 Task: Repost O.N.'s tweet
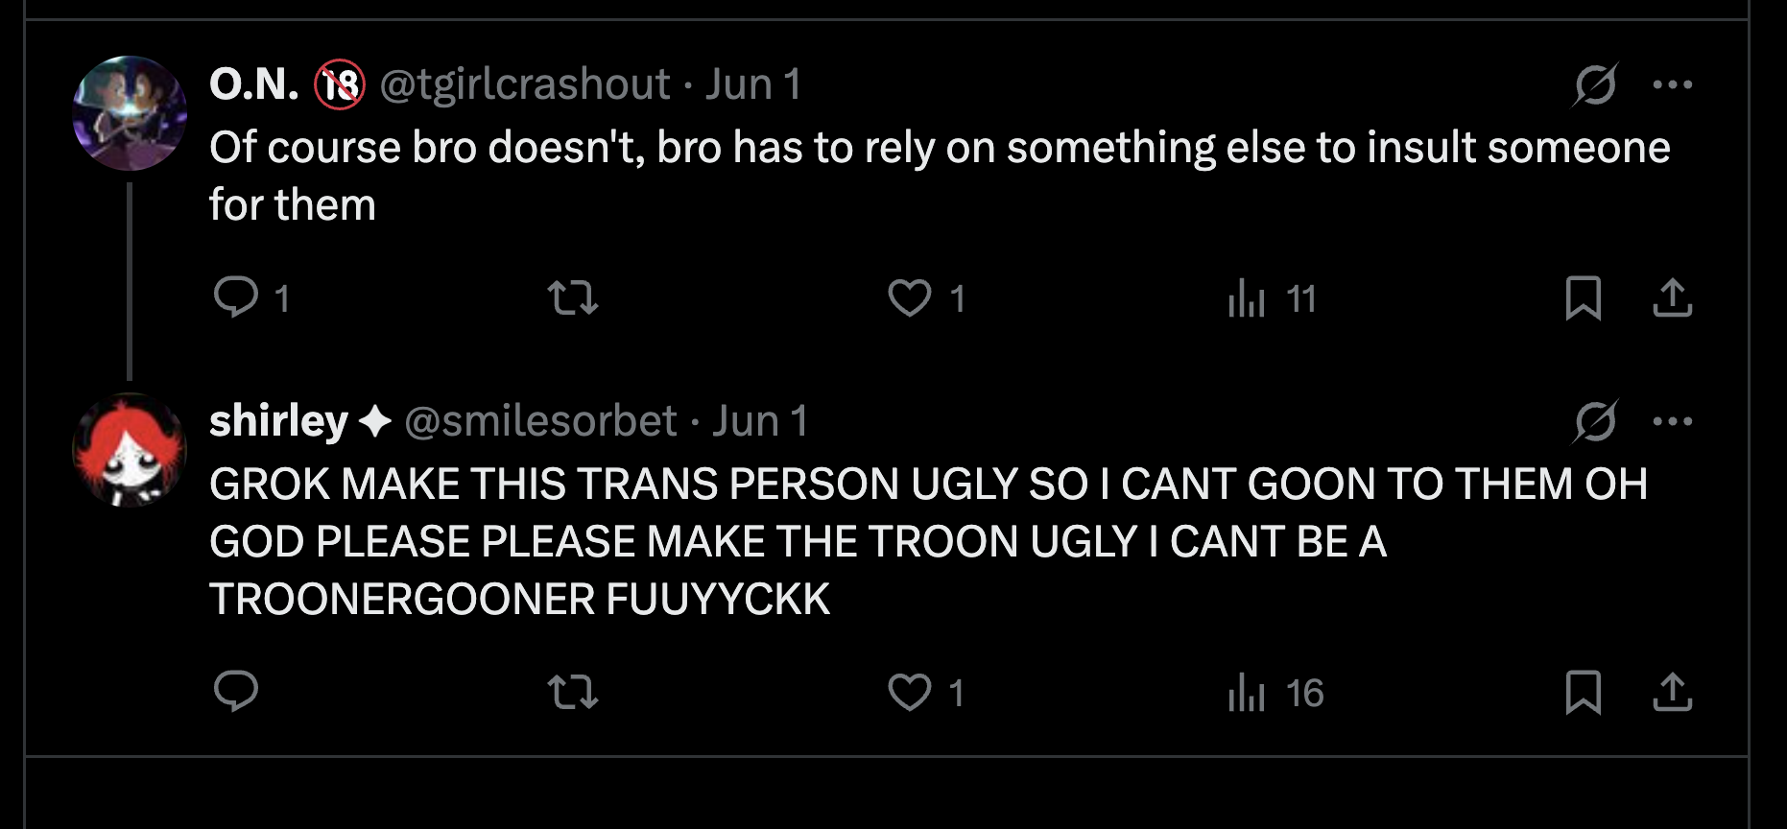573,297
